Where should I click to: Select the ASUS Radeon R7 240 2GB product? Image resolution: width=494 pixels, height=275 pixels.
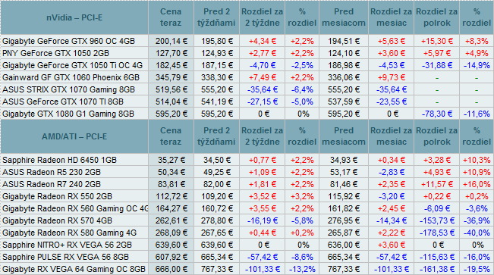(x=52, y=184)
